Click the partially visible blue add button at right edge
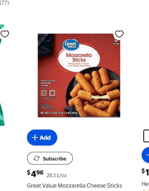Viewport: 149px width, 191px height. (146, 155)
